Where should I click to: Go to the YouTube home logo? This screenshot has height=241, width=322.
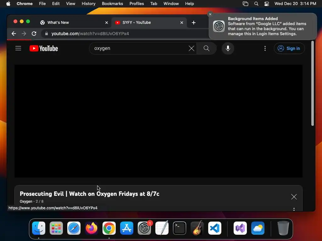click(x=44, y=48)
